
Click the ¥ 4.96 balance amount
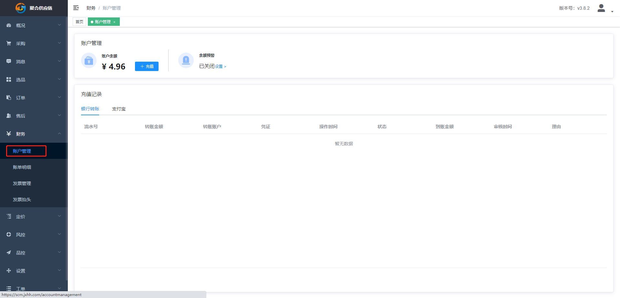coord(113,67)
